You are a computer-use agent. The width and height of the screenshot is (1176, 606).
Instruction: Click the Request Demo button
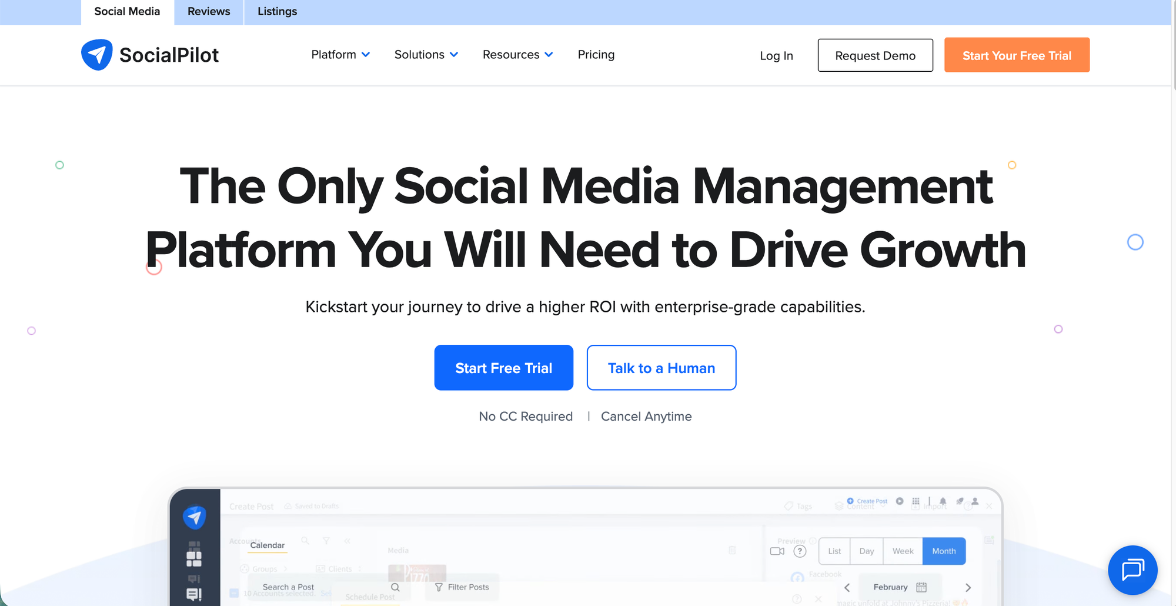coord(875,55)
